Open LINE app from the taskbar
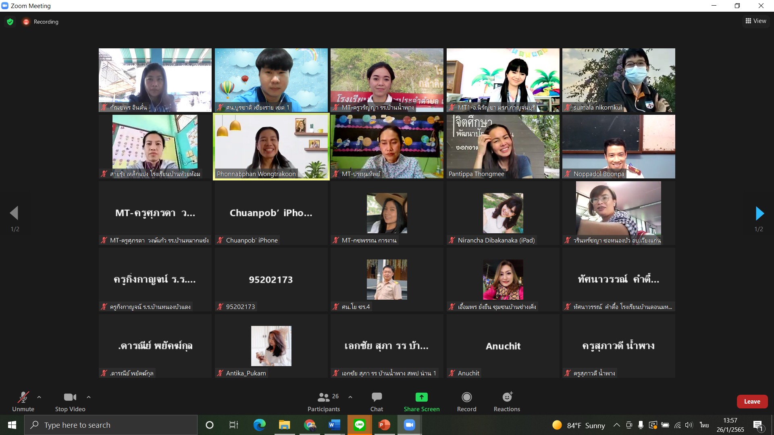Screen dimensions: 774x435 359,425
